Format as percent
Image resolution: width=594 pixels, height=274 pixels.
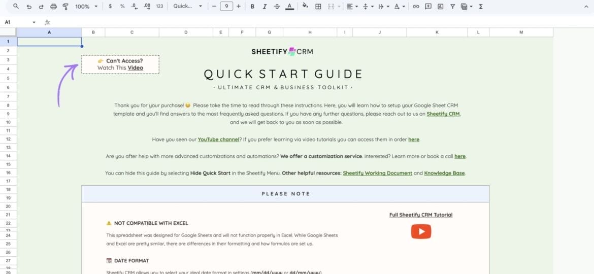pos(122,7)
